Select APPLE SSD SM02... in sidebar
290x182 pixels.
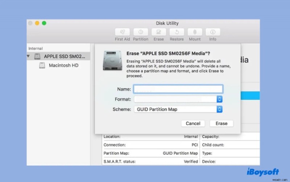pos(58,56)
